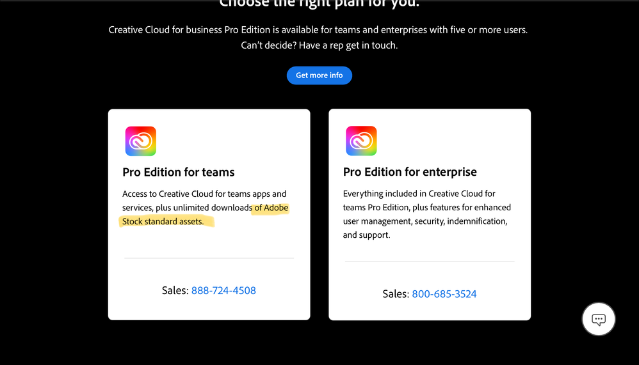Click the "Can't decide? Have a rep" text
639x365 pixels.
(319, 45)
